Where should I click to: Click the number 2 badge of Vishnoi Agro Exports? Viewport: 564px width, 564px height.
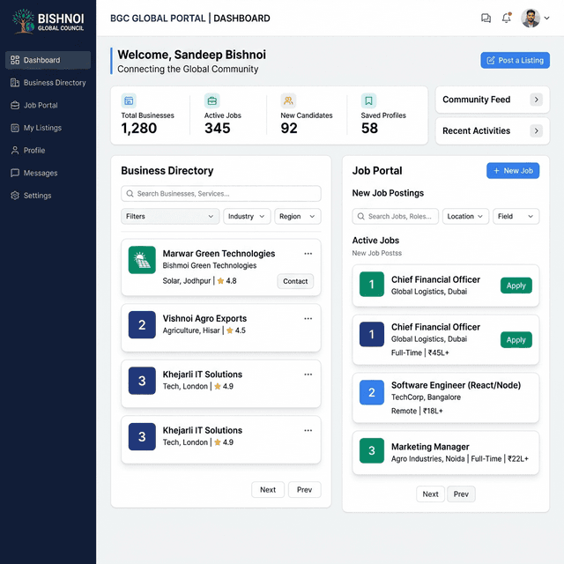click(142, 325)
